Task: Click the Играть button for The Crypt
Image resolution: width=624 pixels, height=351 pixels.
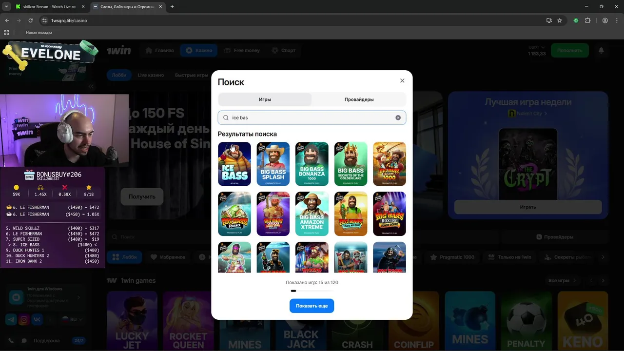Action: pyautogui.click(x=527, y=207)
